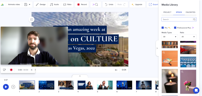This screenshot has height=96, width=202.
Task: Expand the save options dropdown arrow
Action: (30, 5)
